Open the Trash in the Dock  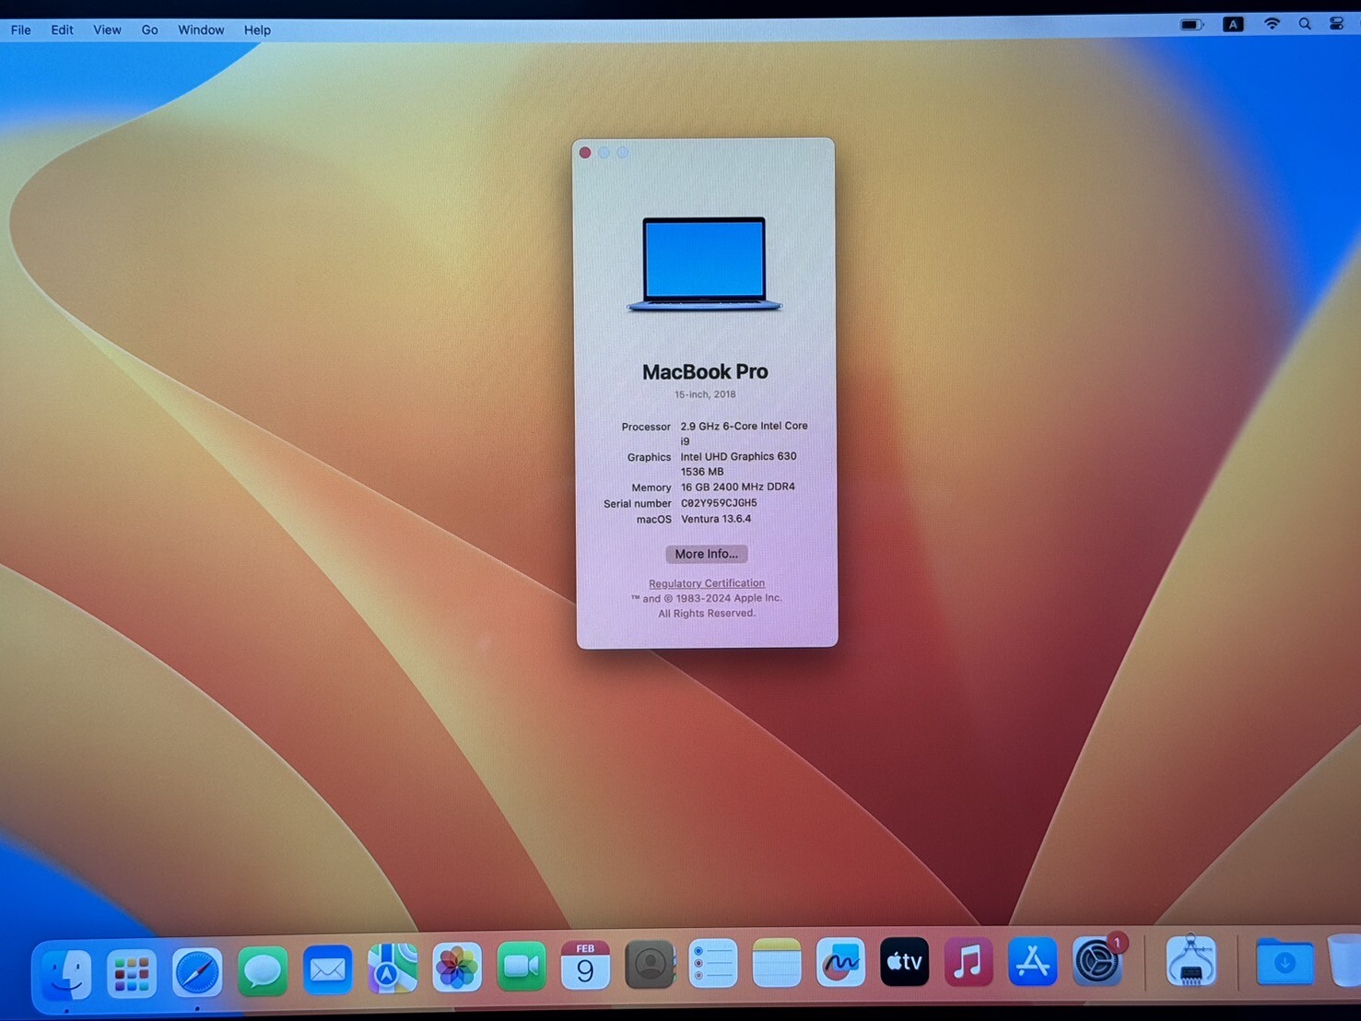1345,960
